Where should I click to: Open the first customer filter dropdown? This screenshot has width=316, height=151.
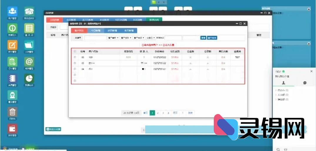tap(113, 38)
